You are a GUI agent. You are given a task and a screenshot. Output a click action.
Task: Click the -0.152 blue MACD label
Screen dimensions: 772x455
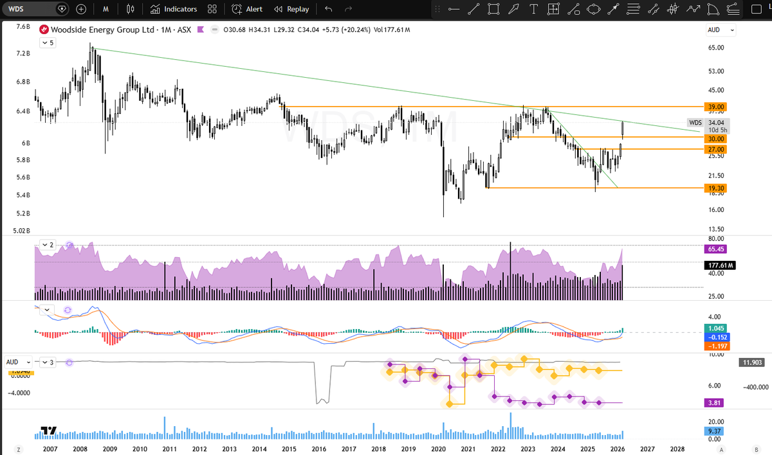[x=717, y=337]
